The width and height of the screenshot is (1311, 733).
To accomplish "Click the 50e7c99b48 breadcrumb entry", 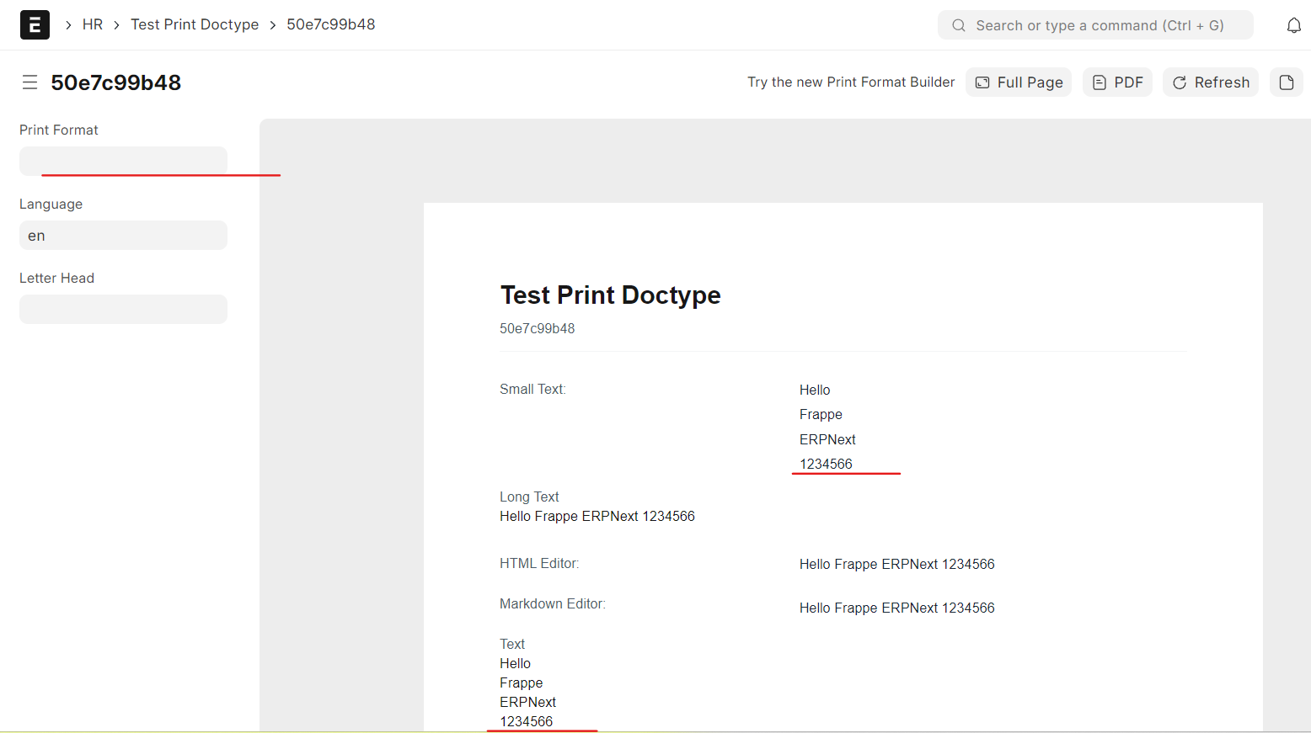I will [x=330, y=24].
